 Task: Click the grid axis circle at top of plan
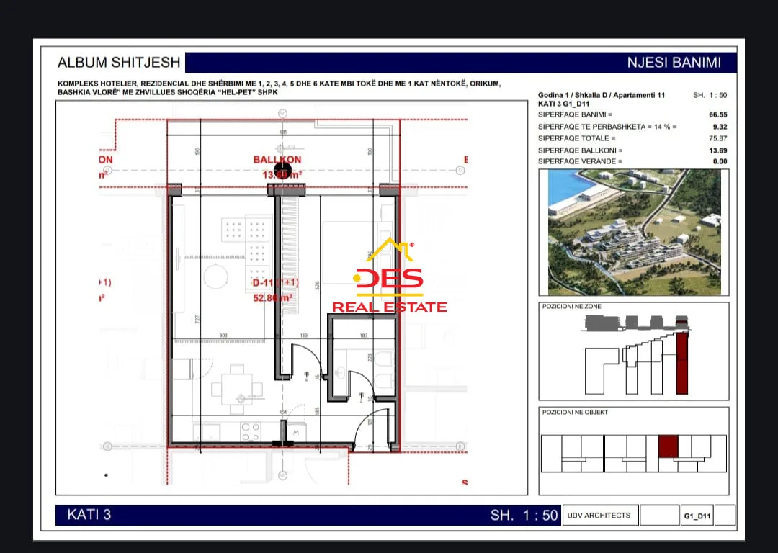click(x=283, y=114)
